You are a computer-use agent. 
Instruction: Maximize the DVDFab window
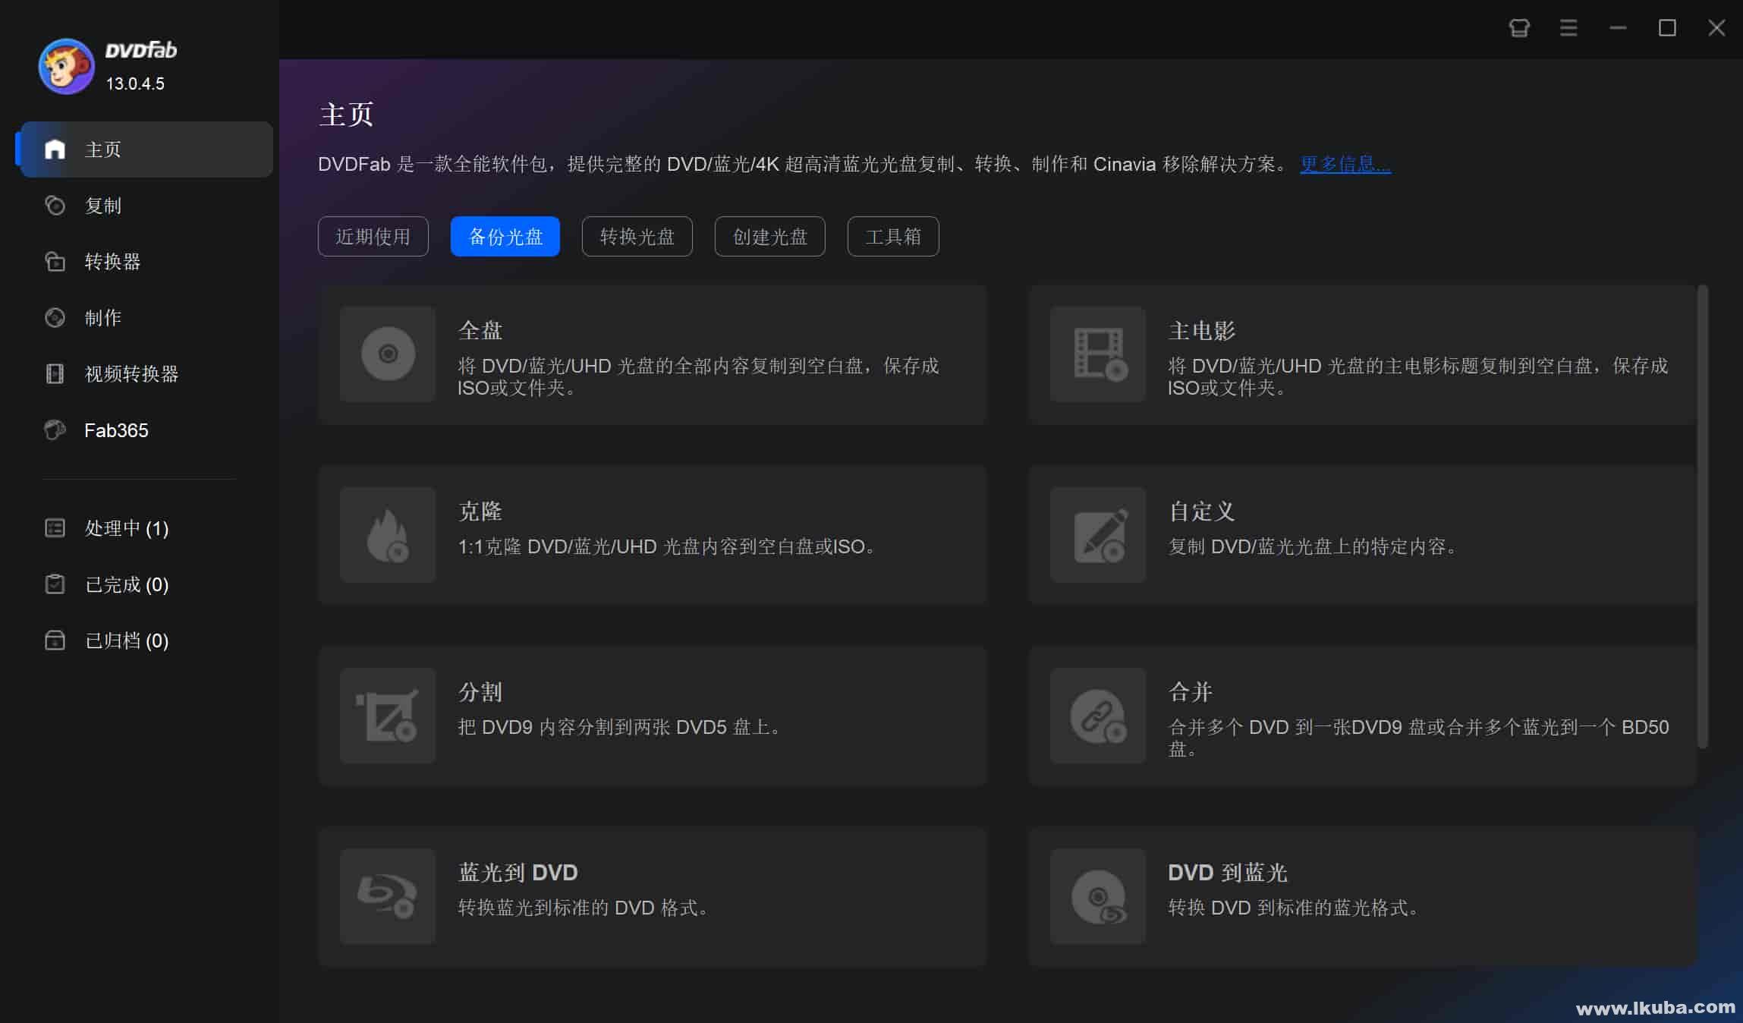1667,28
